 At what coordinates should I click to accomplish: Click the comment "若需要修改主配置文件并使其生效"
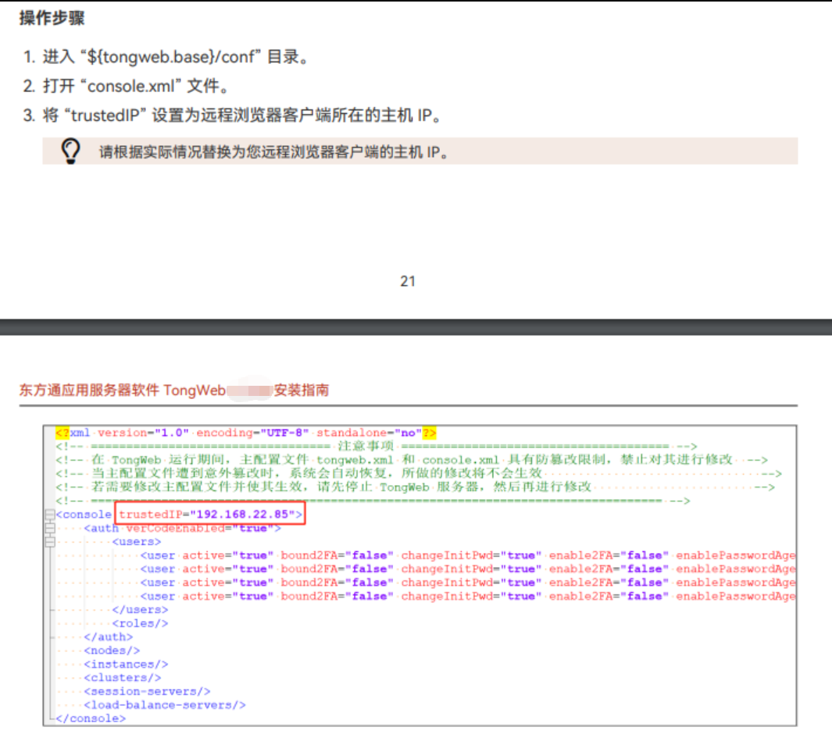[415, 487]
